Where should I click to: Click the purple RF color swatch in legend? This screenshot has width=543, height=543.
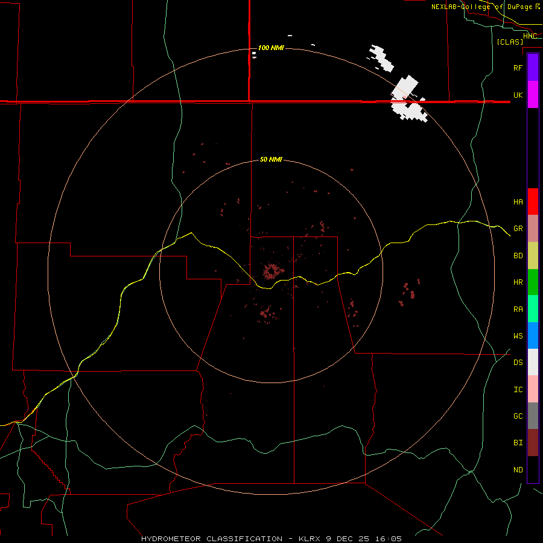click(533, 68)
